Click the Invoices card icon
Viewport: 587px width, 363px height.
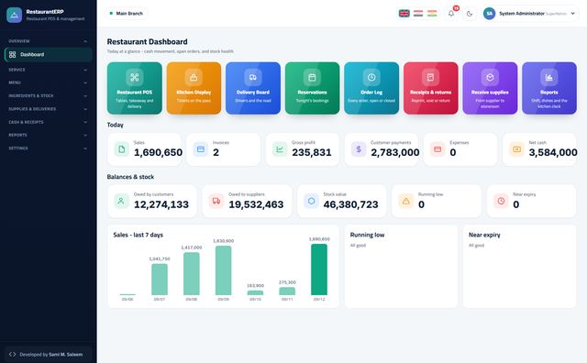[201, 149]
